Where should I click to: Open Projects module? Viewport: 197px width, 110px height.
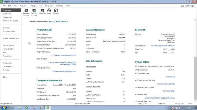click(x=6, y=70)
